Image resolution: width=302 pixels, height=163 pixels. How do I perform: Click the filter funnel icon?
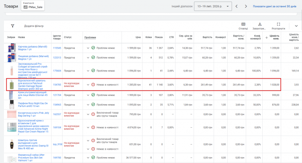(x=13, y=26)
